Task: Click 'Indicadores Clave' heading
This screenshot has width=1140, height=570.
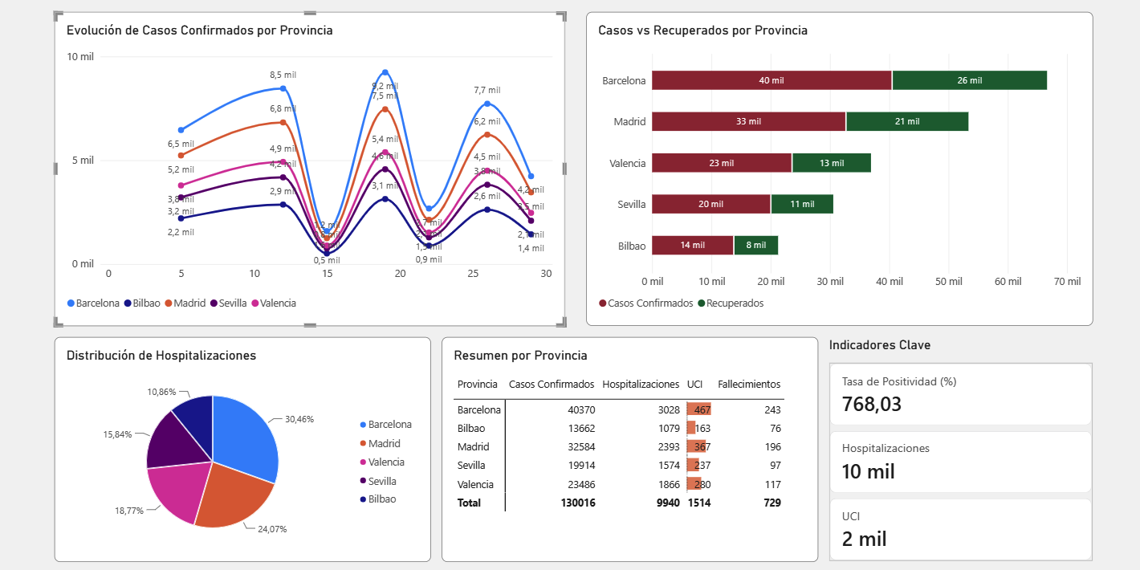Action: coord(880,345)
